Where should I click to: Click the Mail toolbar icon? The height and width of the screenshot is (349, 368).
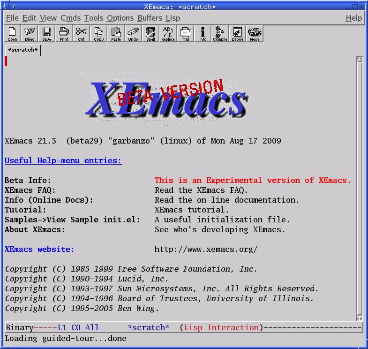pos(186,34)
